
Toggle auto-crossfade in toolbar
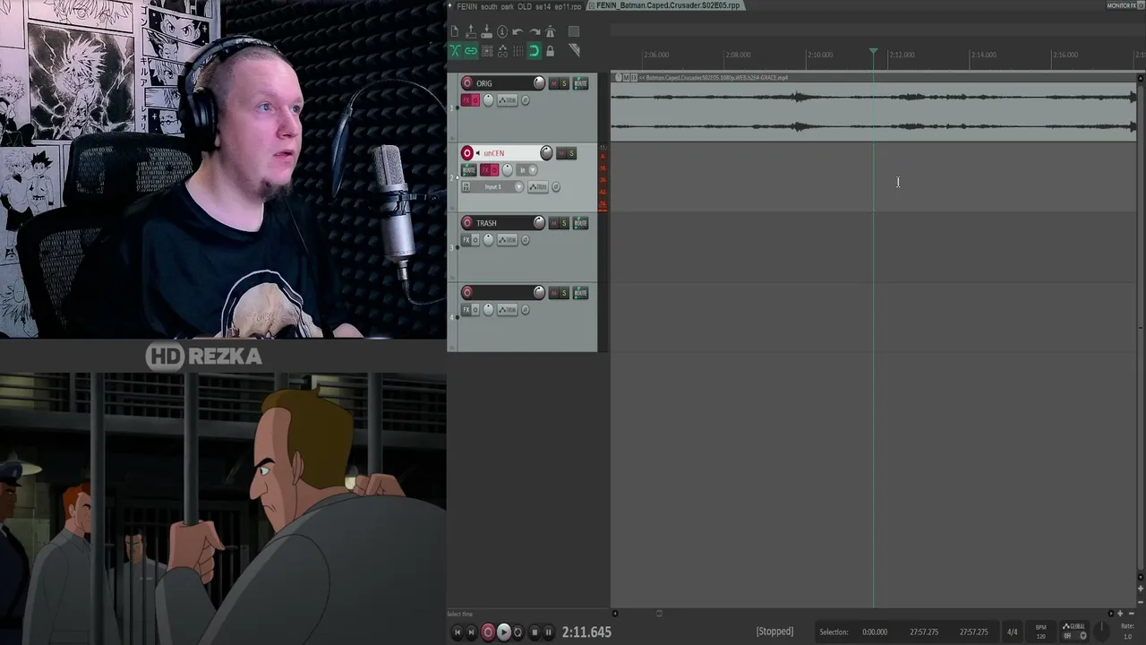(x=455, y=51)
